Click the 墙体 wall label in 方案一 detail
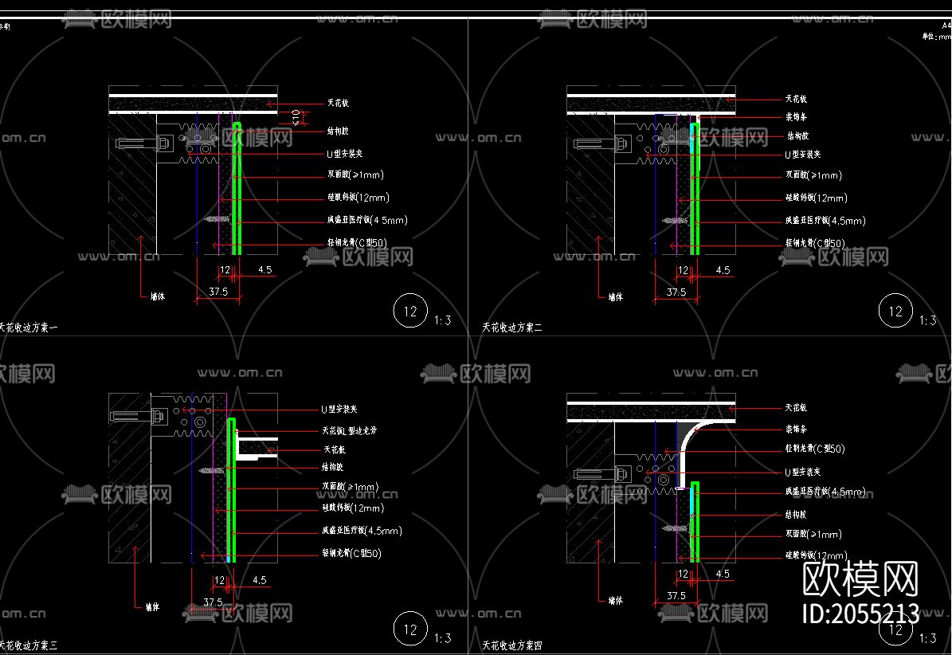Viewport: 952px width, 655px height. (x=157, y=296)
